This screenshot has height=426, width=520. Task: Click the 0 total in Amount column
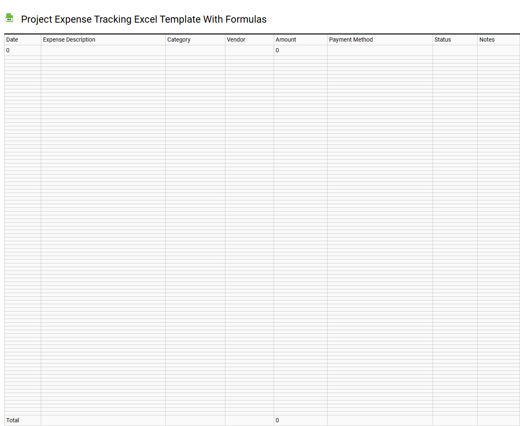click(300, 420)
